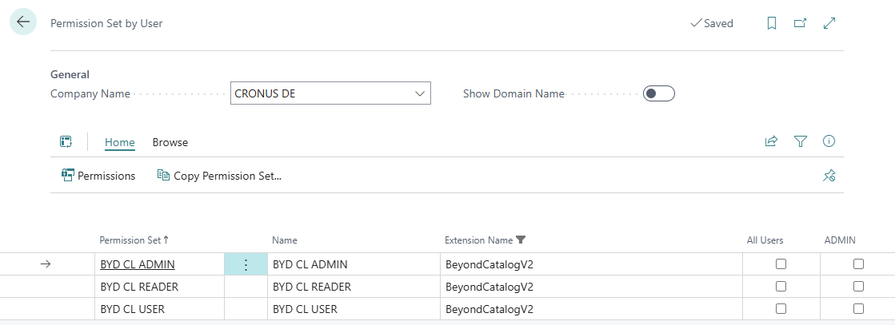Image resolution: width=895 pixels, height=325 pixels.
Task: Click the ADMIN column header
Action: pyautogui.click(x=840, y=240)
